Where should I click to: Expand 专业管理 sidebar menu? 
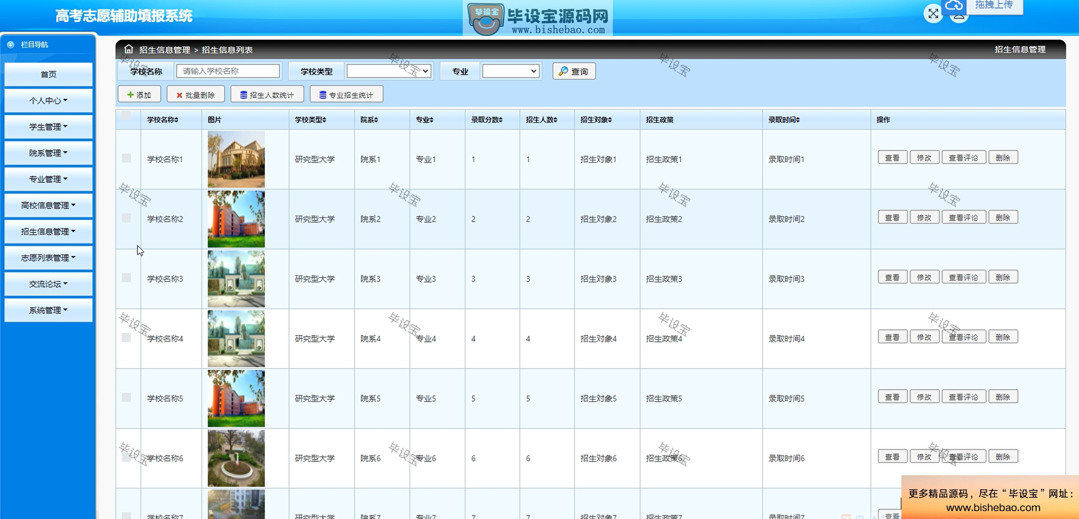(x=48, y=179)
